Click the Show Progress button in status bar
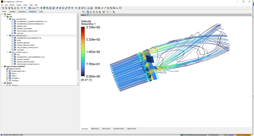This screenshot has height=136, width=254. pos(228,135)
